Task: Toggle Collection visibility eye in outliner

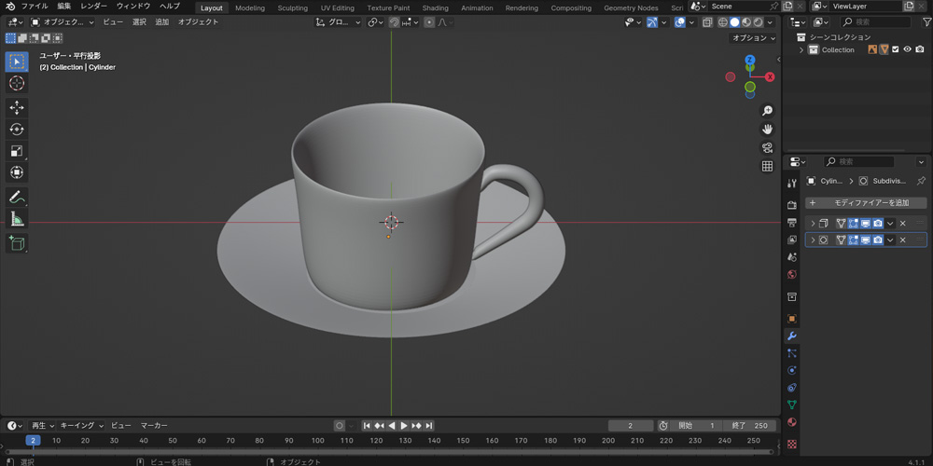Action: [x=907, y=49]
